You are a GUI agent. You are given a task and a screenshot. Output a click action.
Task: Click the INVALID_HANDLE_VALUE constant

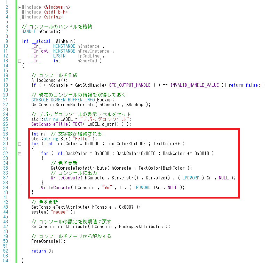[194, 85]
